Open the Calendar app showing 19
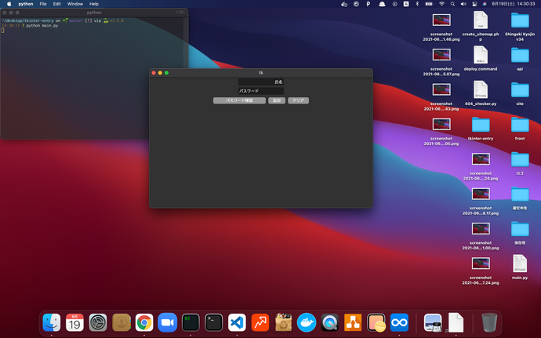541x338 pixels. pyautogui.click(x=74, y=322)
